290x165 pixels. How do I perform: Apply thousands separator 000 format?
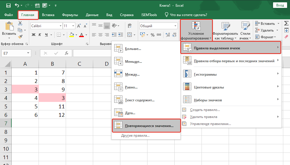coord(159,34)
